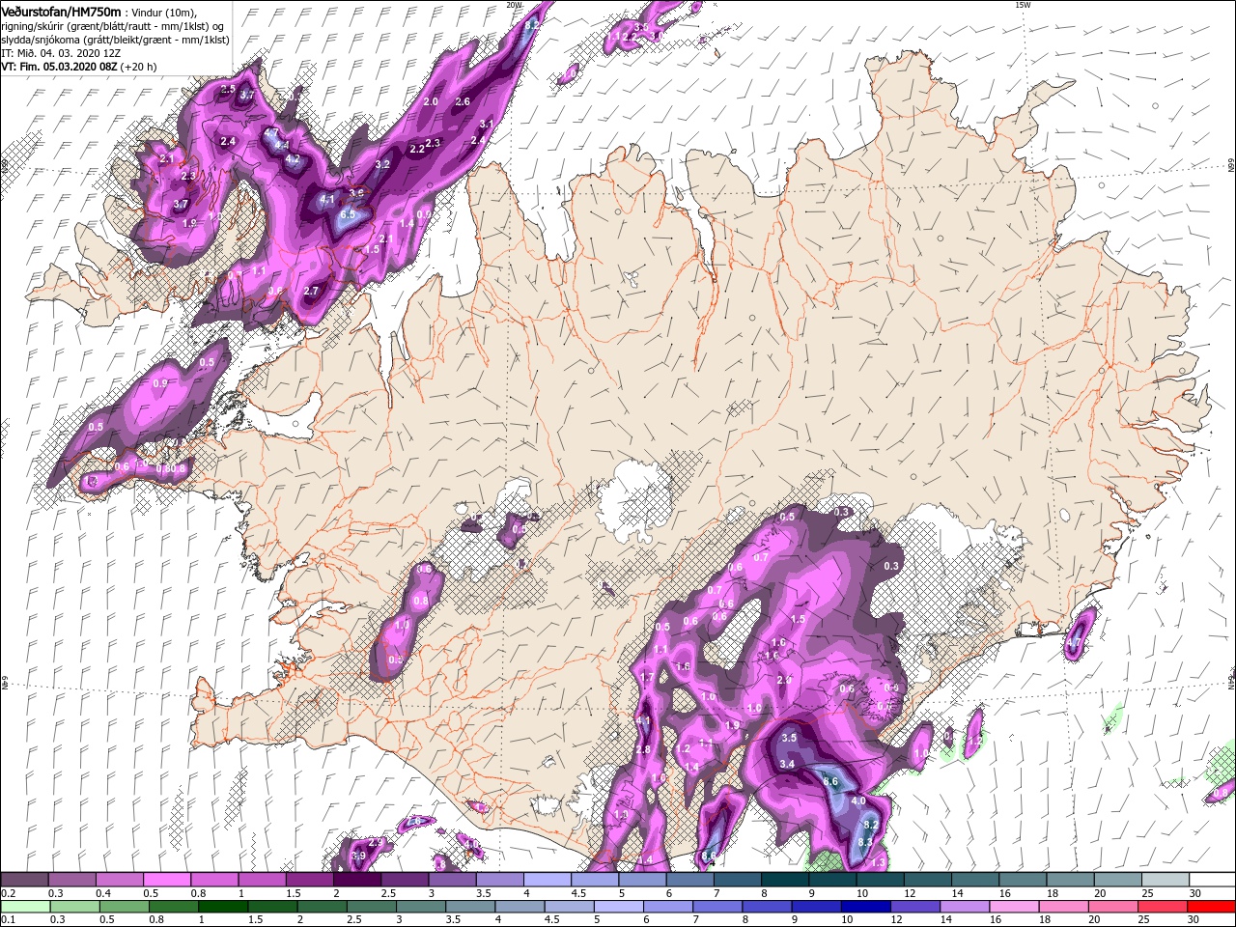Click the 3.1 precipitation value on the map

pos(486,124)
